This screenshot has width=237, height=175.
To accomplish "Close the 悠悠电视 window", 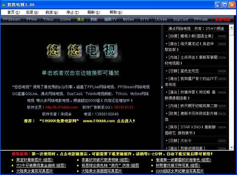I will tap(232, 5).
